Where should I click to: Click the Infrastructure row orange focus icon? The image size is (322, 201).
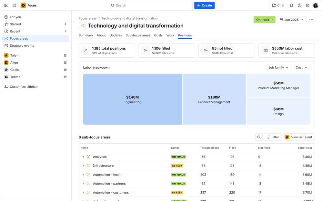click(x=88, y=166)
